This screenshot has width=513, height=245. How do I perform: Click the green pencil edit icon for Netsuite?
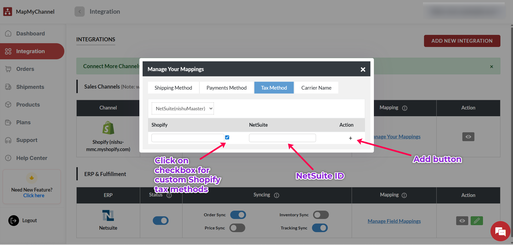[x=477, y=221]
